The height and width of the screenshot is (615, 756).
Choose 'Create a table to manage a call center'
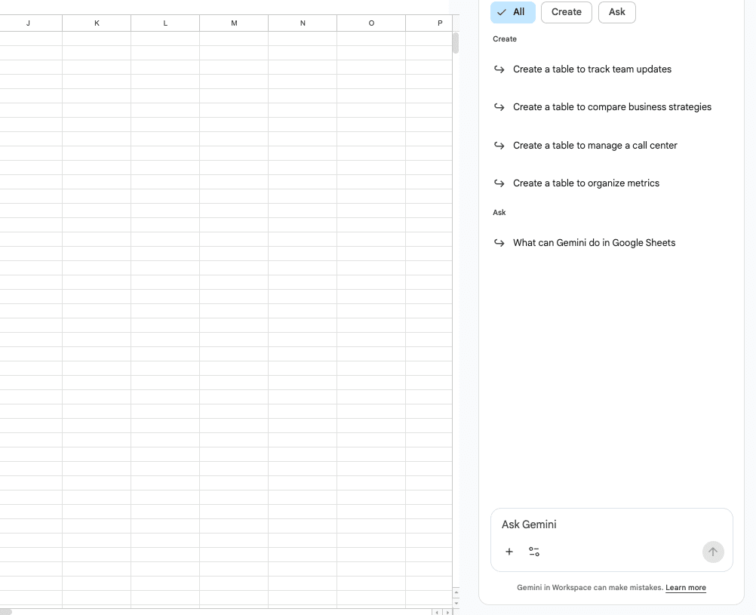click(x=595, y=145)
